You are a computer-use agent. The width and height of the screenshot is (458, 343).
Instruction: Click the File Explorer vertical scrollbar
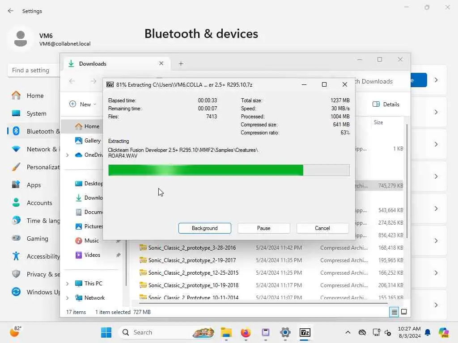click(407, 181)
